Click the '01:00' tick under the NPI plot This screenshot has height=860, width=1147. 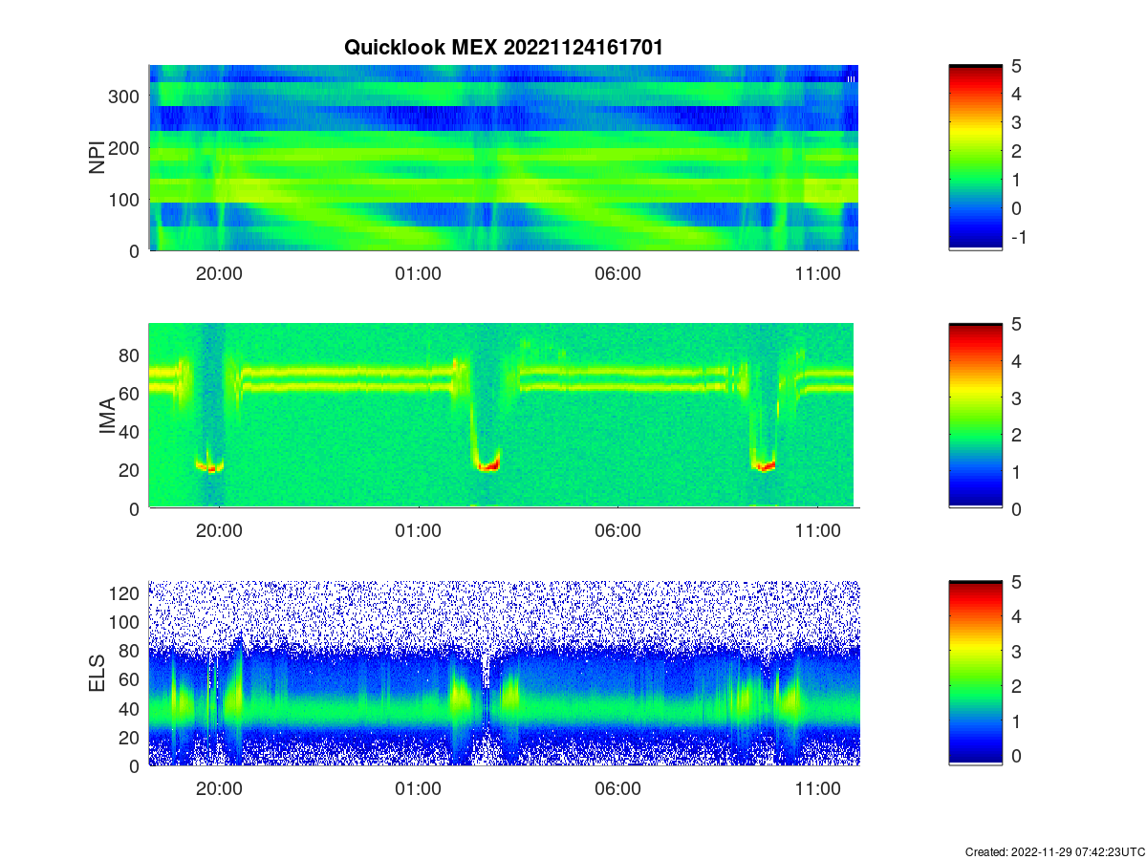click(419, 273)
